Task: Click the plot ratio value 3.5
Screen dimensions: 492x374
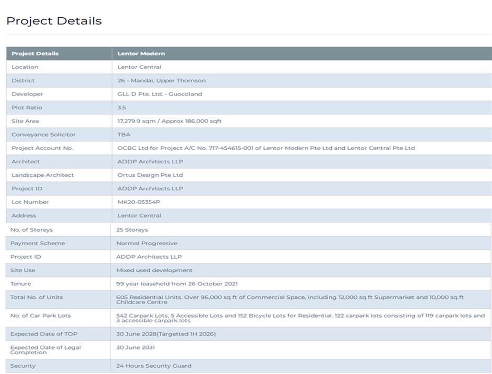Action: [122, 107]
